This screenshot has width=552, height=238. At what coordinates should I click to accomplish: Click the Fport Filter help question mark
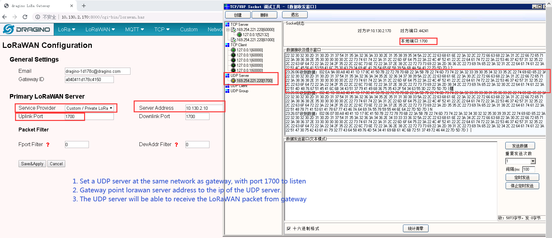[48, 145]
